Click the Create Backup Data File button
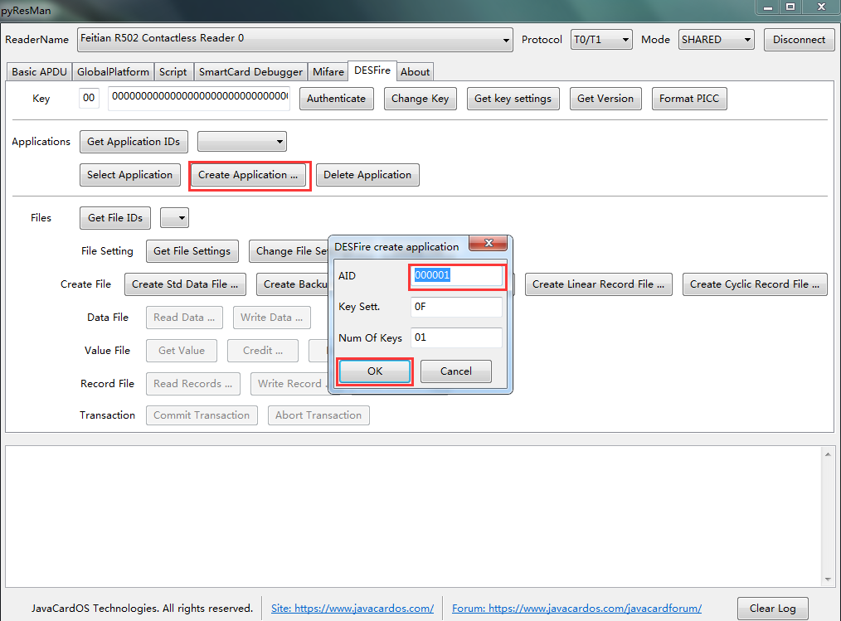 [x=292, y=284]
